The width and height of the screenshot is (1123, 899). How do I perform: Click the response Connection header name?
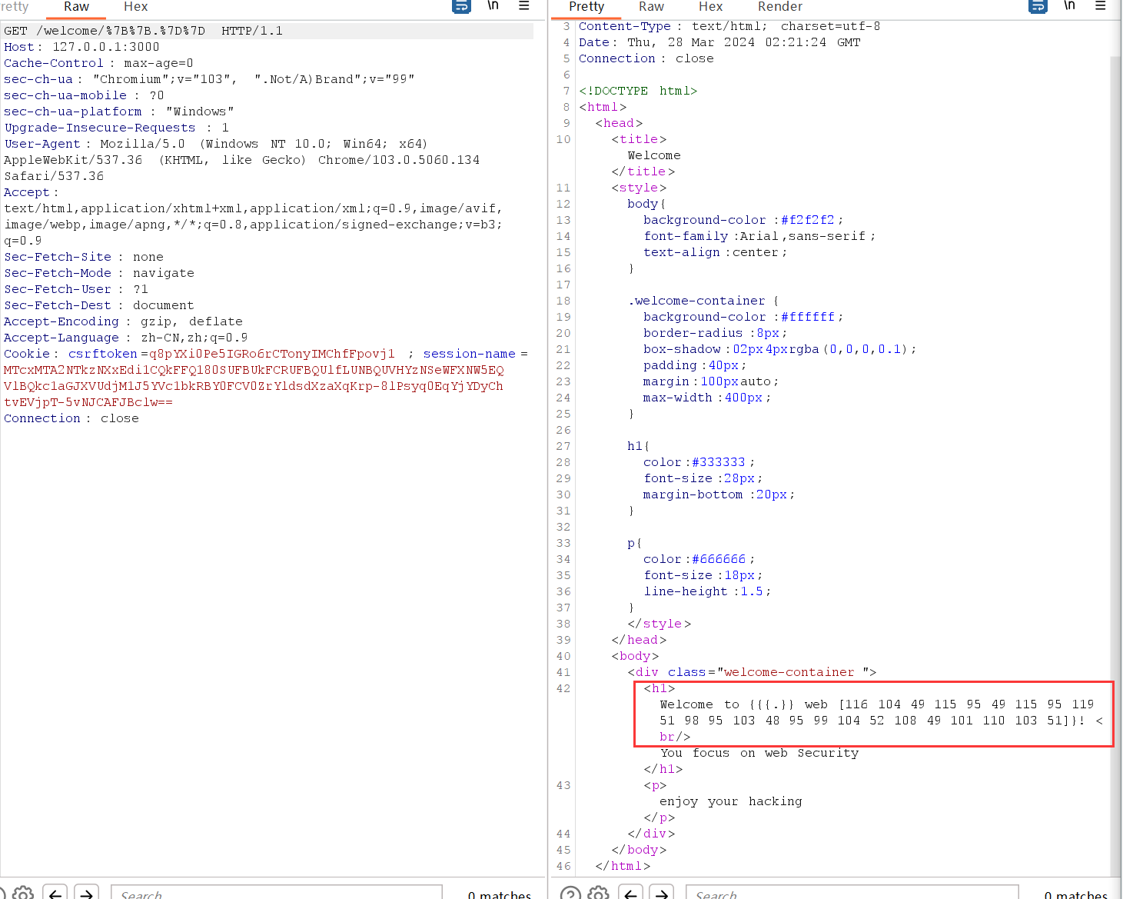tap(617, 58)
